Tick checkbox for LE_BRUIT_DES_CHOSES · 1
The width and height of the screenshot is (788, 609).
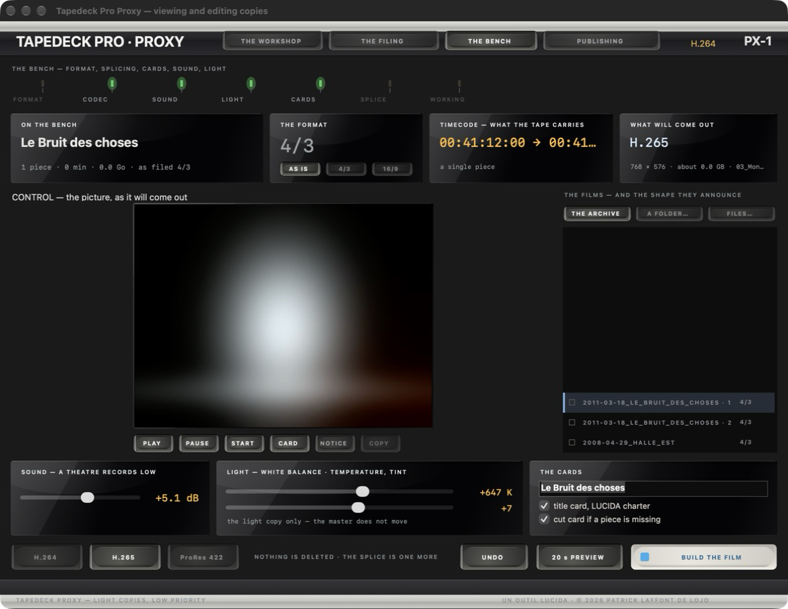click(572, 403)
